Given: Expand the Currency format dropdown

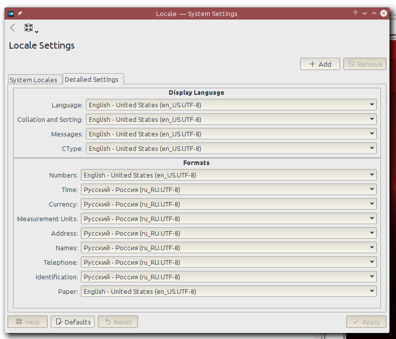Looking at the screenshot, I should (228, 204).
